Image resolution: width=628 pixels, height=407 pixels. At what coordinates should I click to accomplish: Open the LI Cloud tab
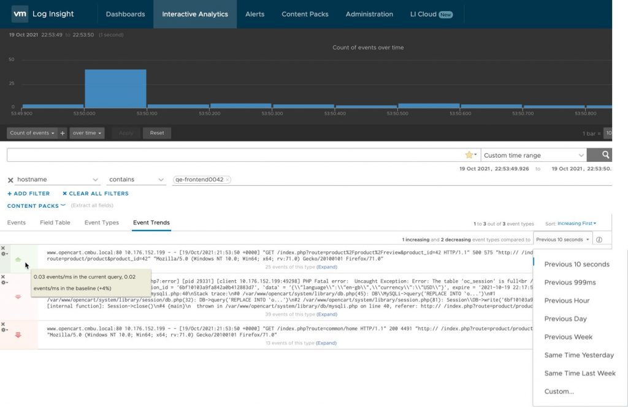431,14
